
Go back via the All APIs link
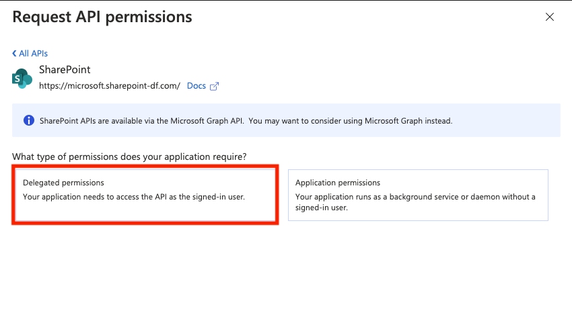tap(33, 54)
